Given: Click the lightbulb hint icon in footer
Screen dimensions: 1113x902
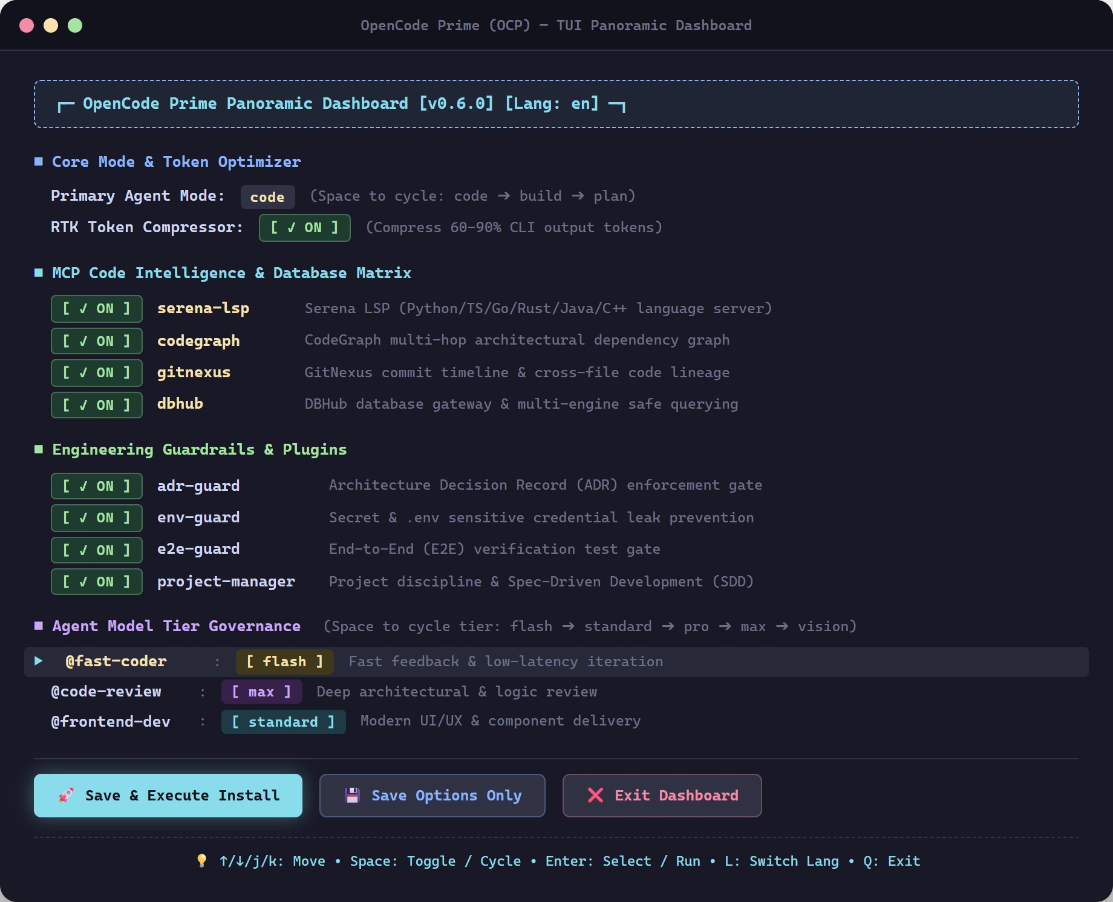Looking at the screenshot, I should pyautogui.click(x=202, y=861).
